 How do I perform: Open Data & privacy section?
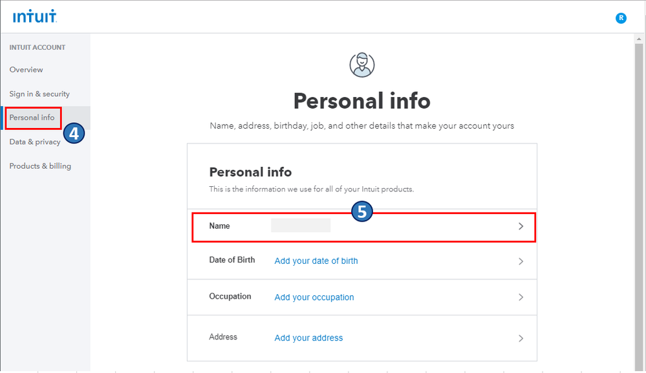[x=35, y=142]
